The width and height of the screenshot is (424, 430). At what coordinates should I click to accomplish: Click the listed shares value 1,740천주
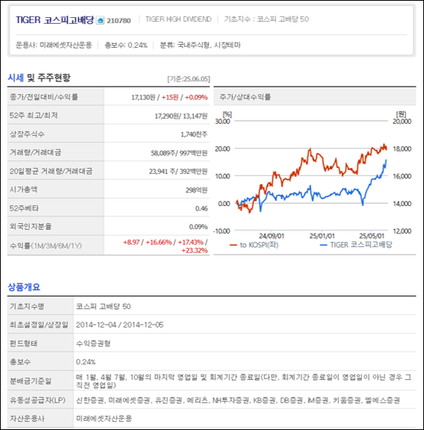pos(194,134)
